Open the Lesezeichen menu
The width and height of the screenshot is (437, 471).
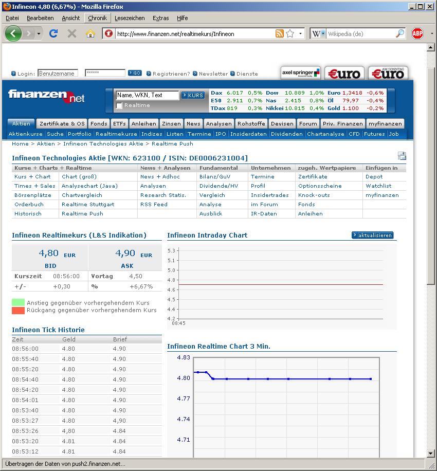(x=130, y=18)
